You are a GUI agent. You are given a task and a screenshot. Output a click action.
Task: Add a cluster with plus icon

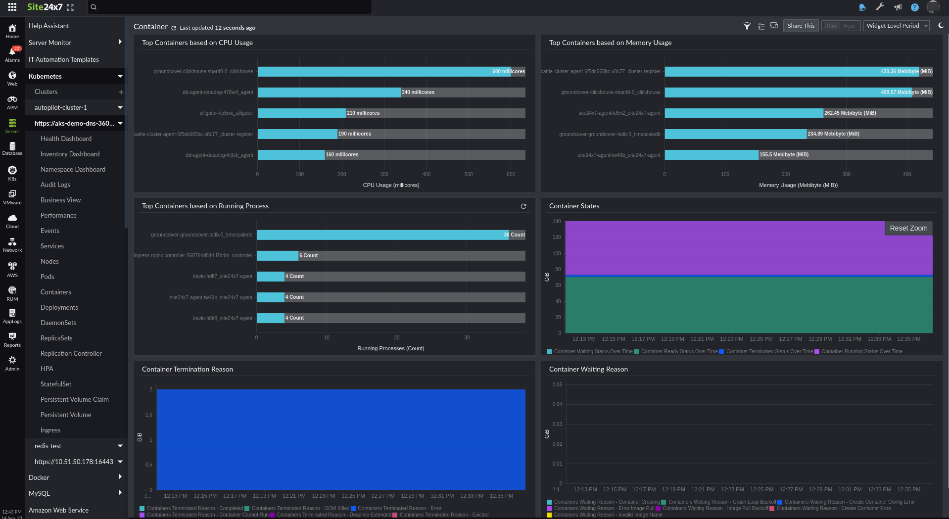point(121,92)
